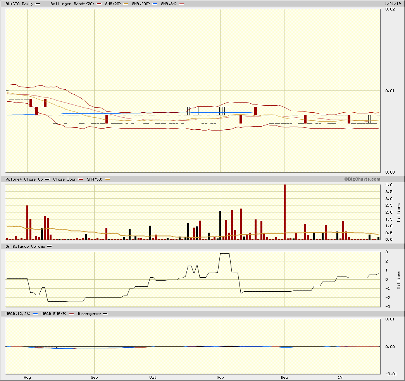405x381 pixels.
Task: Click the SMA(34) legend label
Action: point(169,3)
